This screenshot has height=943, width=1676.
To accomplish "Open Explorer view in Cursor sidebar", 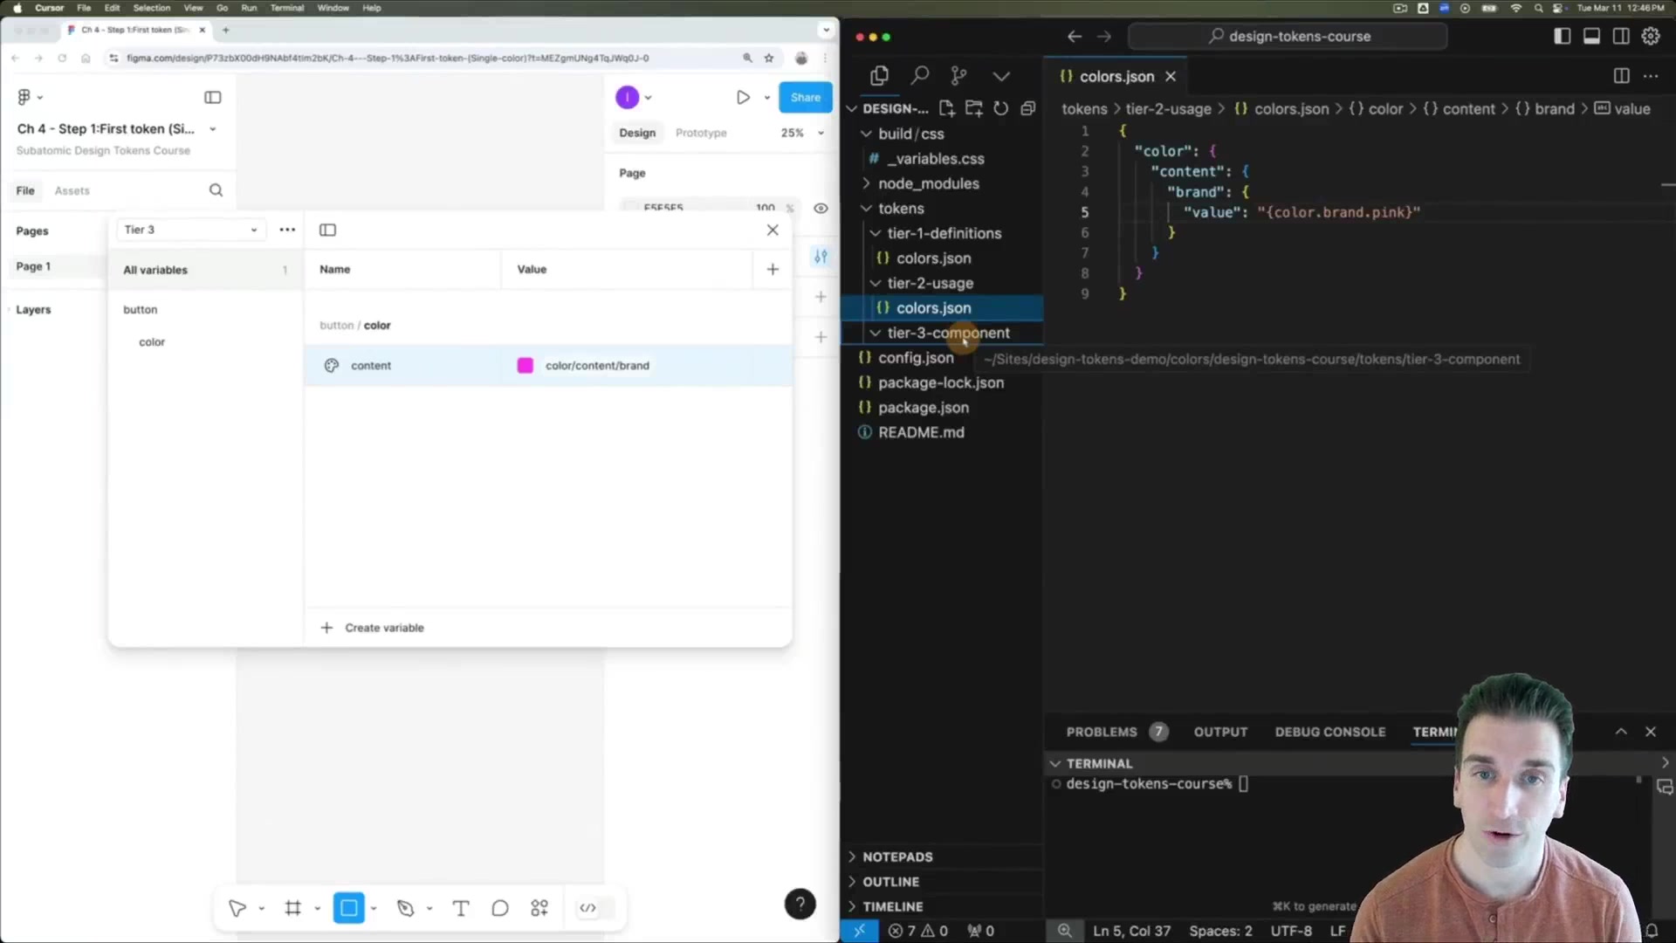I will tap(879, 76).
